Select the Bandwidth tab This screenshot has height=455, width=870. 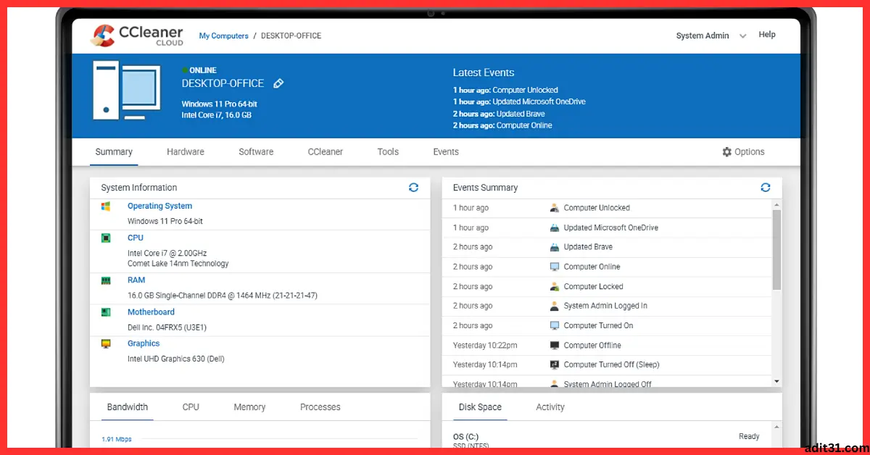(128, 407)
